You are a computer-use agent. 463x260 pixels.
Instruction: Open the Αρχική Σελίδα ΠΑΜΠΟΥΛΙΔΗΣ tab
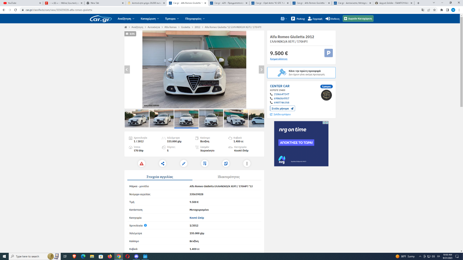point(394,3)
